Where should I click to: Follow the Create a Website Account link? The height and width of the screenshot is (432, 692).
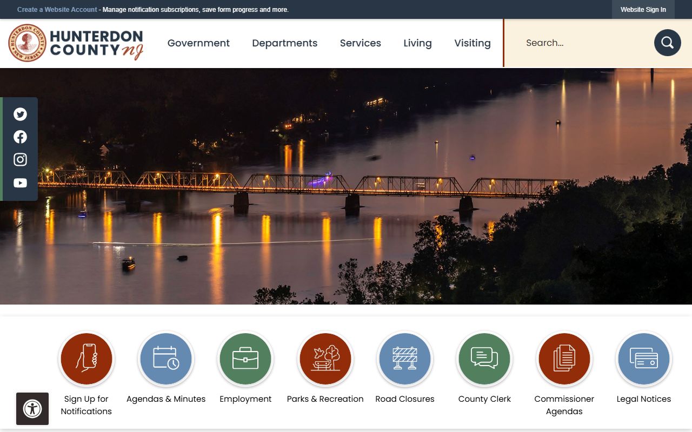pos(57,10)
